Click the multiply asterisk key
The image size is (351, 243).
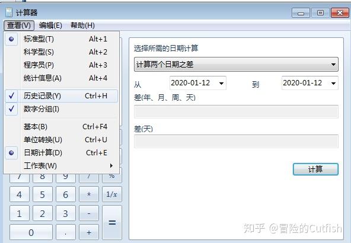click(x=89, y=194)
